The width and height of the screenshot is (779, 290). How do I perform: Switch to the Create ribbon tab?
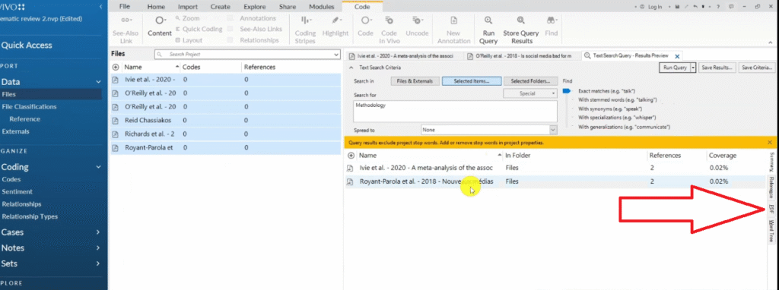(220, 7)
